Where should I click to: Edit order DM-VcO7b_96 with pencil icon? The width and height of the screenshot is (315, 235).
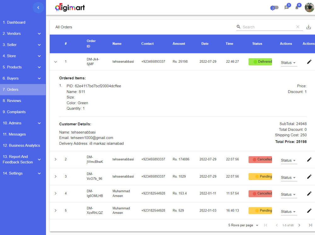coord(309,177)
